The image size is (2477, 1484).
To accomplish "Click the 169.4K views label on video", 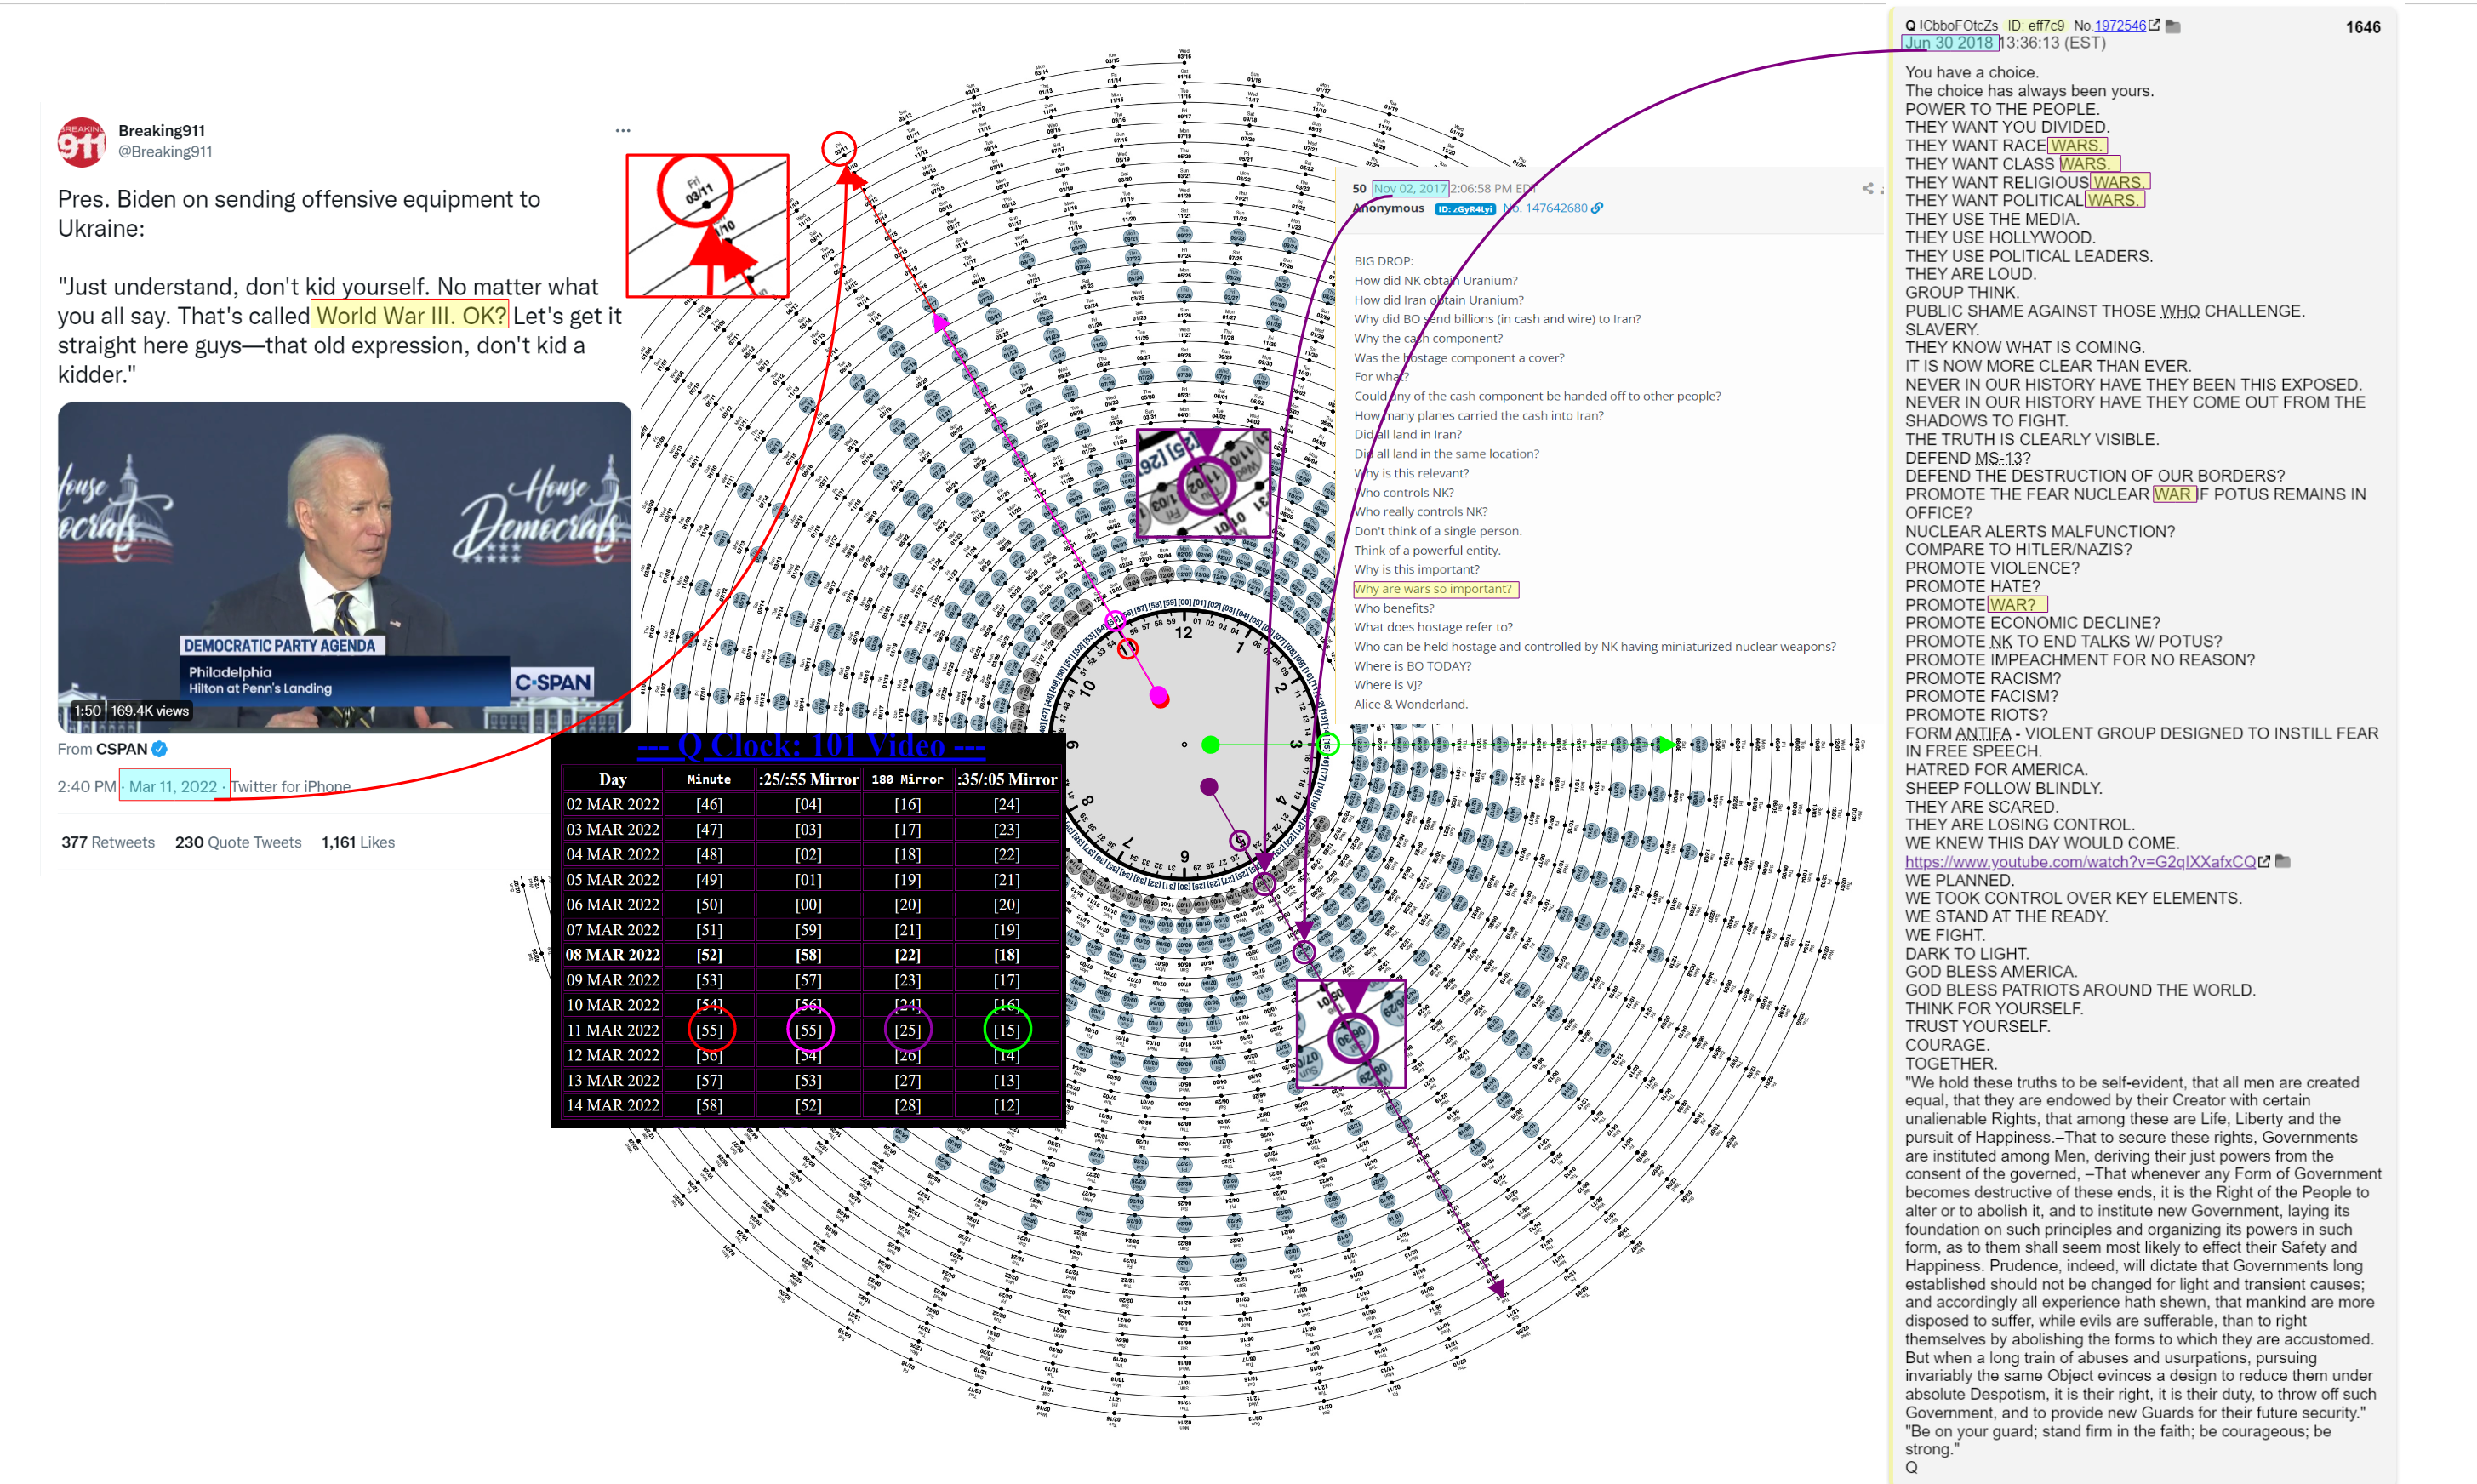I will pyautogui.click(x=150, y=710).
